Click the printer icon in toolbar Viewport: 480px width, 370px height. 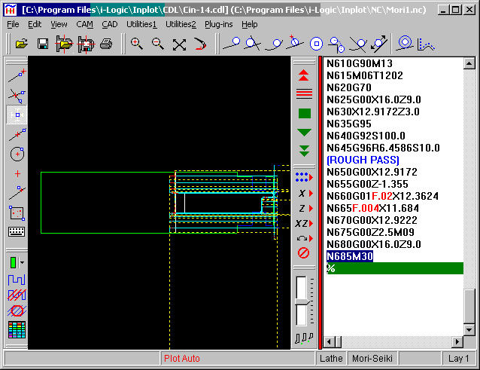click(106, 44)
